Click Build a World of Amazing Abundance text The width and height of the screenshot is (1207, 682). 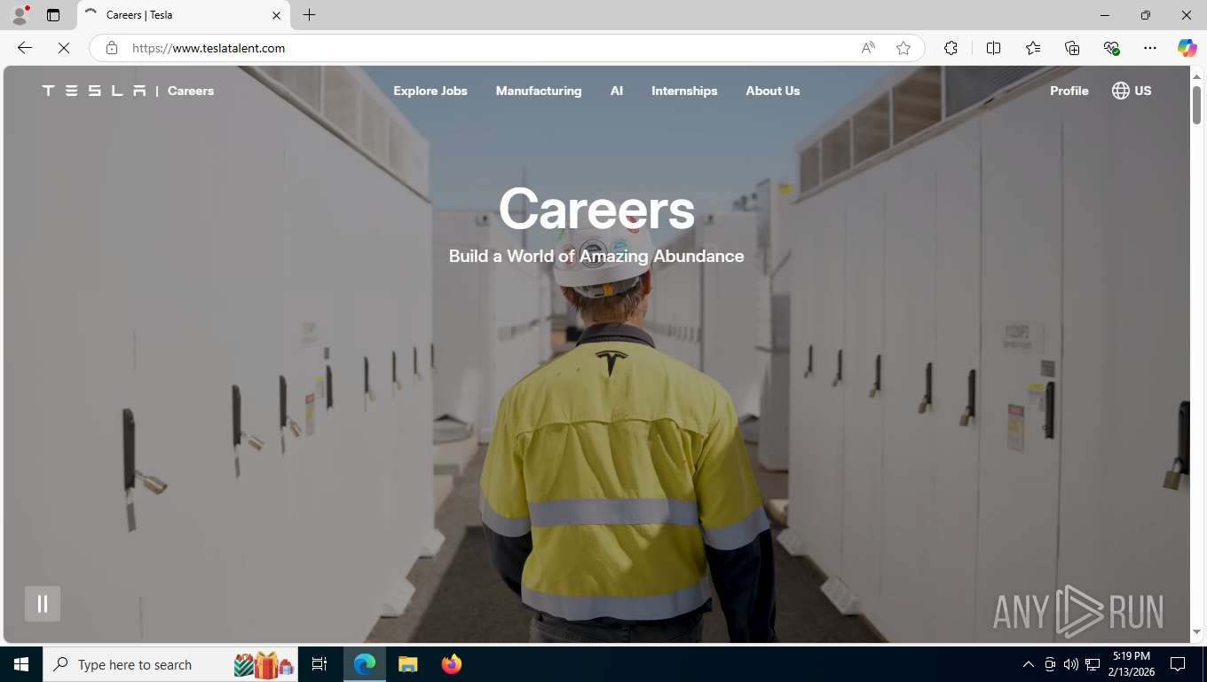point(596,256)
